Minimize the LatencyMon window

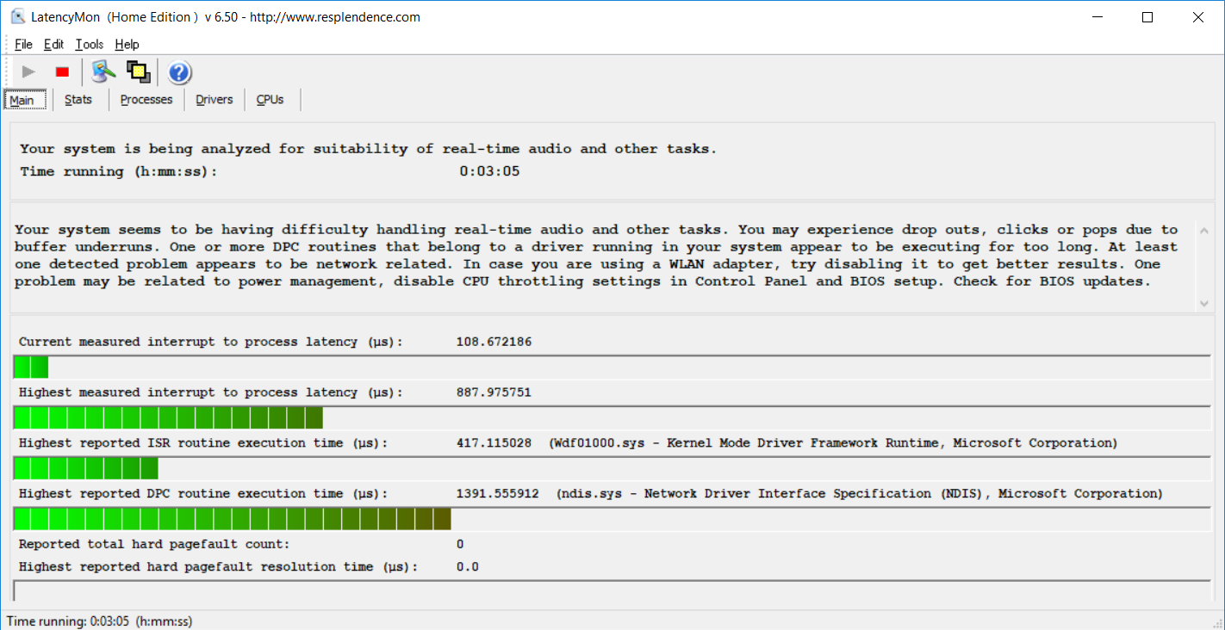click(x=1097, y=17)
